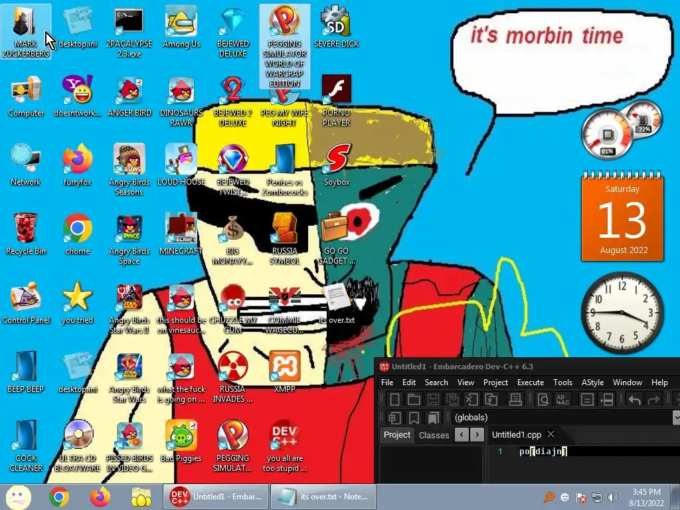The image size is (680, 510).
Task: Open the AStyle menu in Dev-C++
Action: (592, 382)
